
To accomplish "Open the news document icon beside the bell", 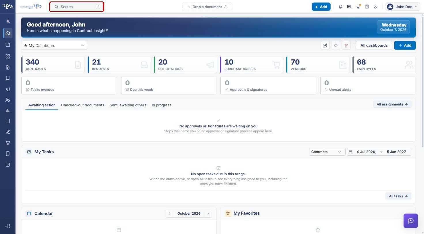I will 349,7.
